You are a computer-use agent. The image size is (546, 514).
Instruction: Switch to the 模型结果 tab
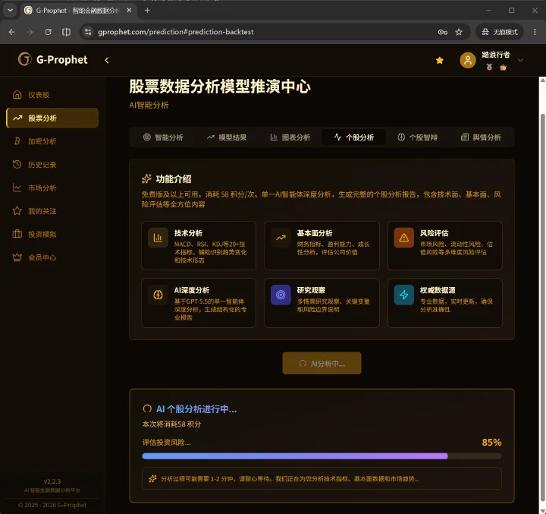tap(226, 137)
